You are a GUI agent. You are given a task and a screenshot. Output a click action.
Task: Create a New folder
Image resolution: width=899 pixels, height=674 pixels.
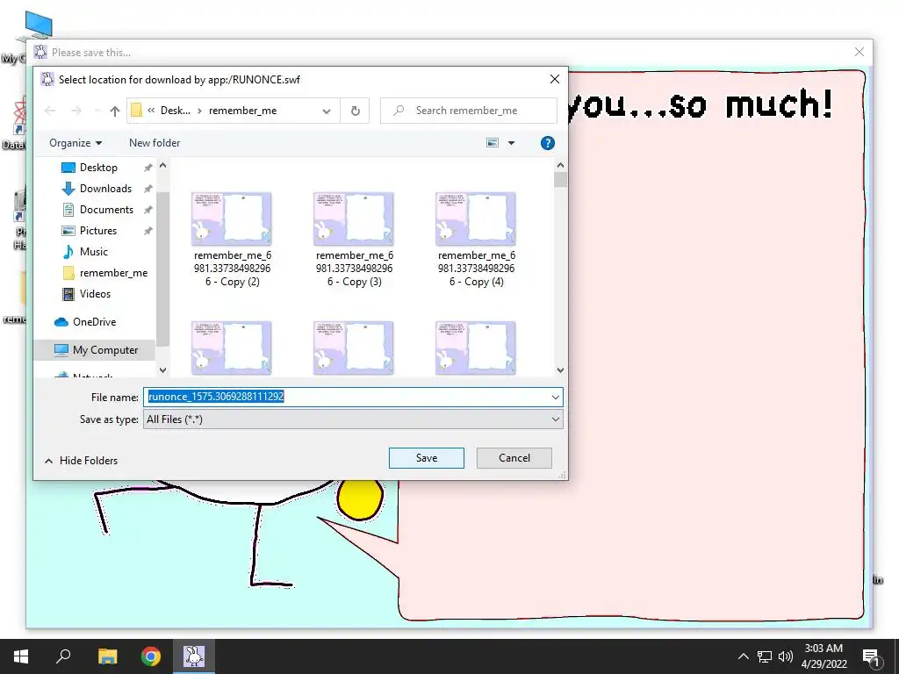(155, 143)
